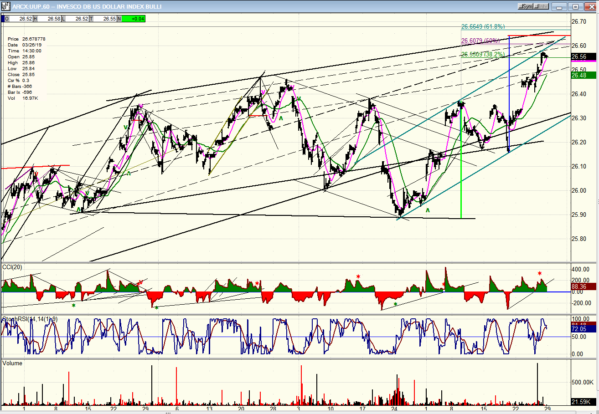Close the UUP chart window

tap(590, 6)
